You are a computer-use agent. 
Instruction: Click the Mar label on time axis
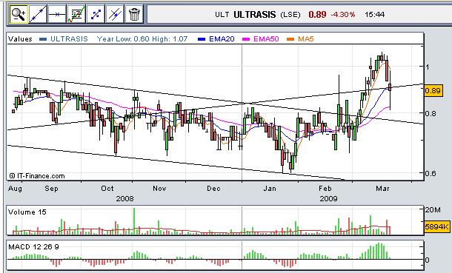point(382,189)
